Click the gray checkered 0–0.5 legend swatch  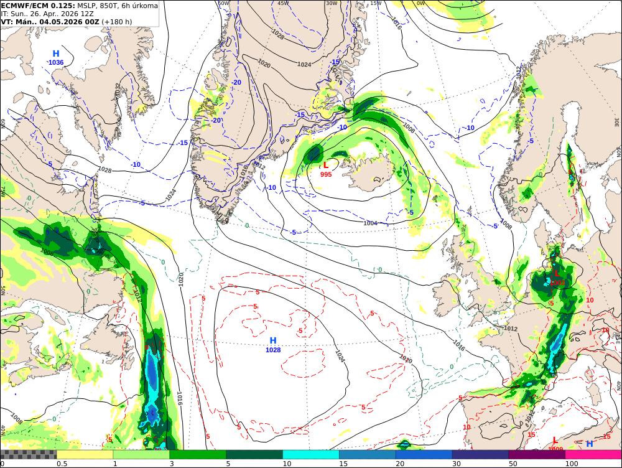28,454
